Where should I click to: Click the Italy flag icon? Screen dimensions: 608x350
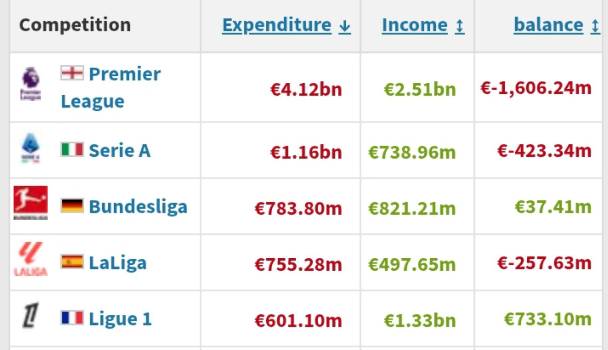click(72, 149)
